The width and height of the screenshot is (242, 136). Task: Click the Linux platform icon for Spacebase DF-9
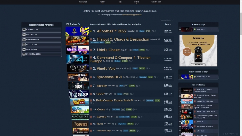tap(137, 77)
